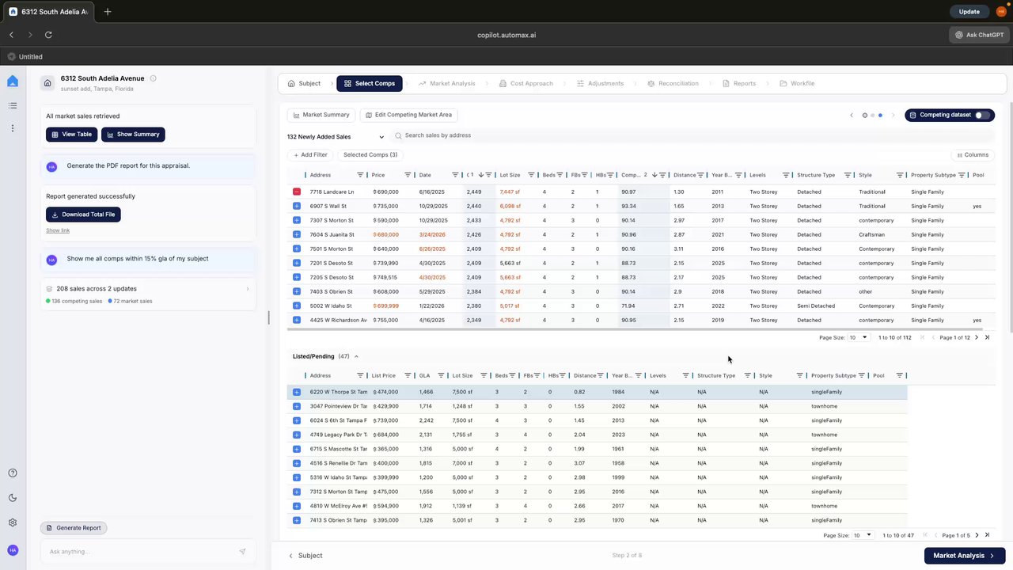
Task: Open the help question-mark icon
Action: point(12,473)
